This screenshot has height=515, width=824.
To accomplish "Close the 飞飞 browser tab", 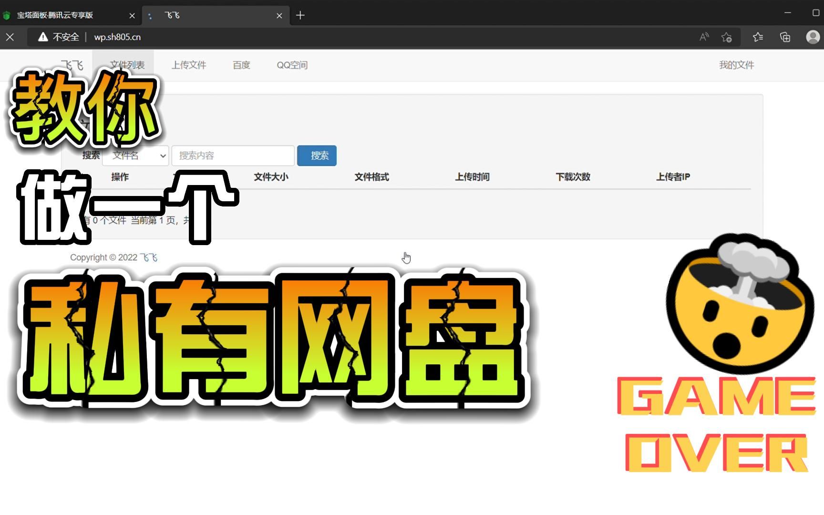I will point(279,16).
